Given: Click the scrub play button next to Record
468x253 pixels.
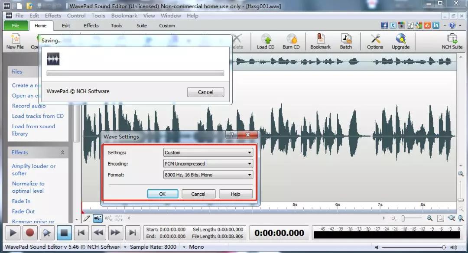Looking at the screenshot, I should (x=47, y=232).
